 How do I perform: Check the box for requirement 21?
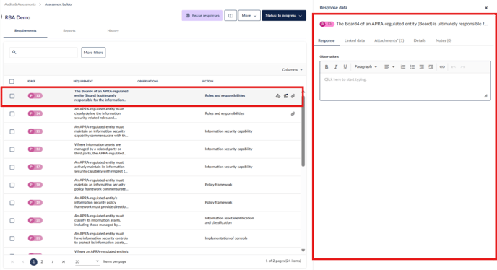(x=12, y=239)
